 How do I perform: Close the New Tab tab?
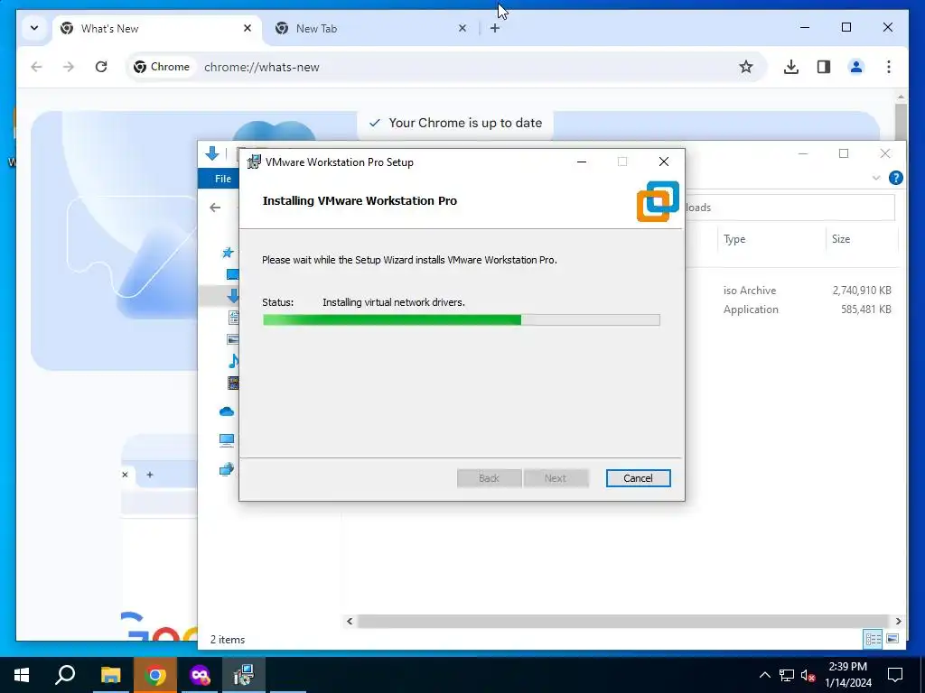tap(462, 28)
